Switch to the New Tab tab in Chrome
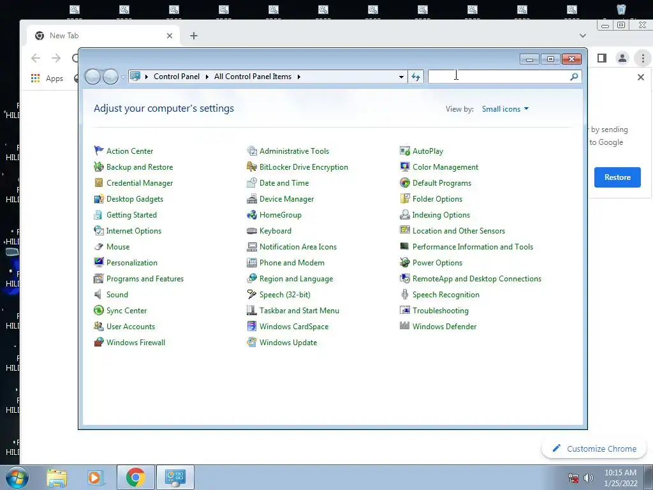Viewport: 653px width, 490px height. pyautogui.click(x=103, y=36)
